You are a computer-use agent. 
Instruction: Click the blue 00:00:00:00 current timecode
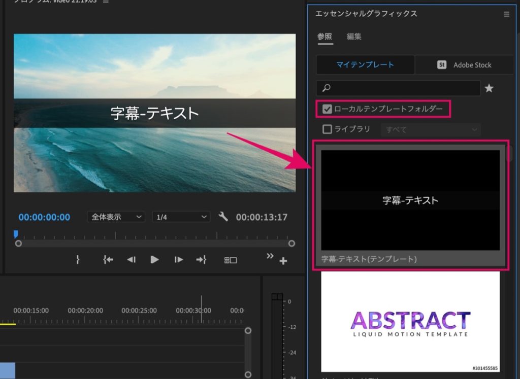click(45, 217)
